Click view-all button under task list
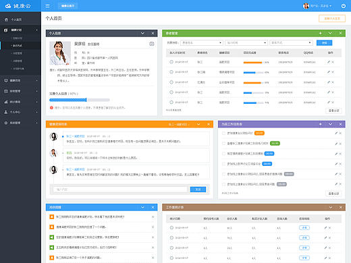The height and width of the screenshot is (263, 351). [333, 194]
